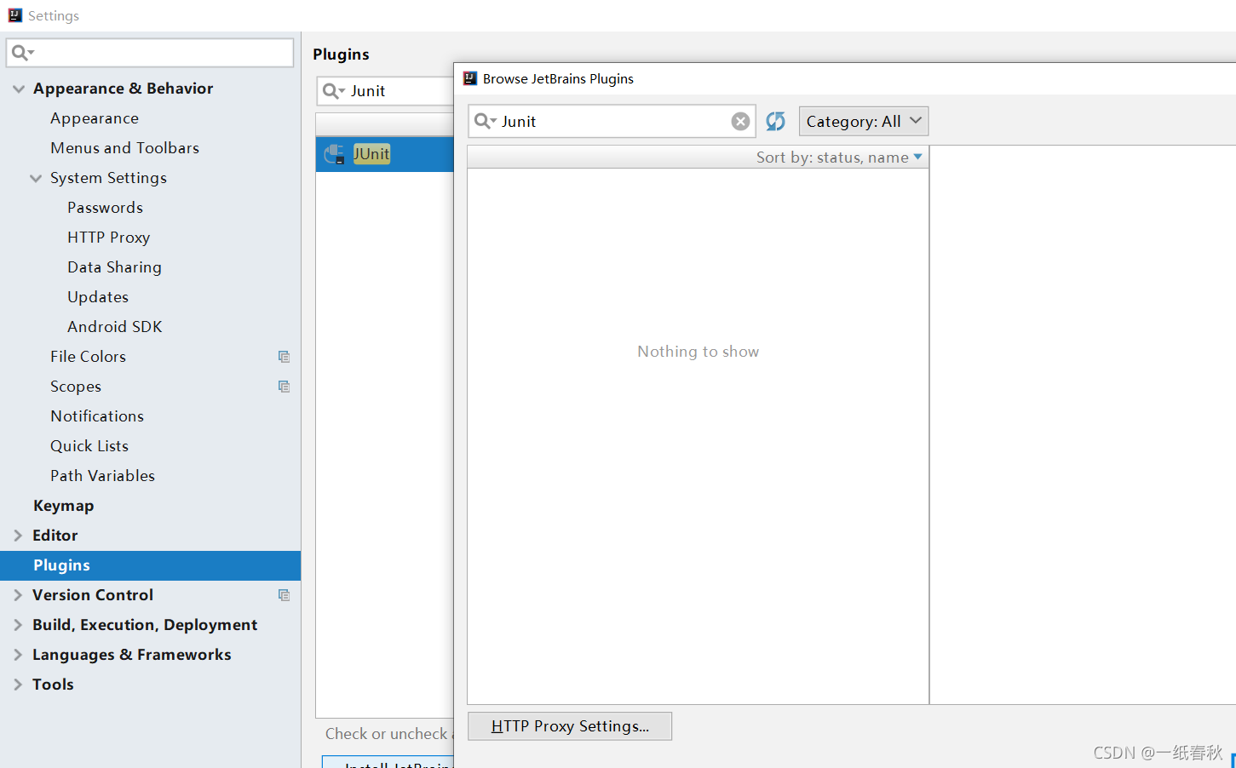
Task: Reload the JetBrains plugins list
Action: point(775,122)
